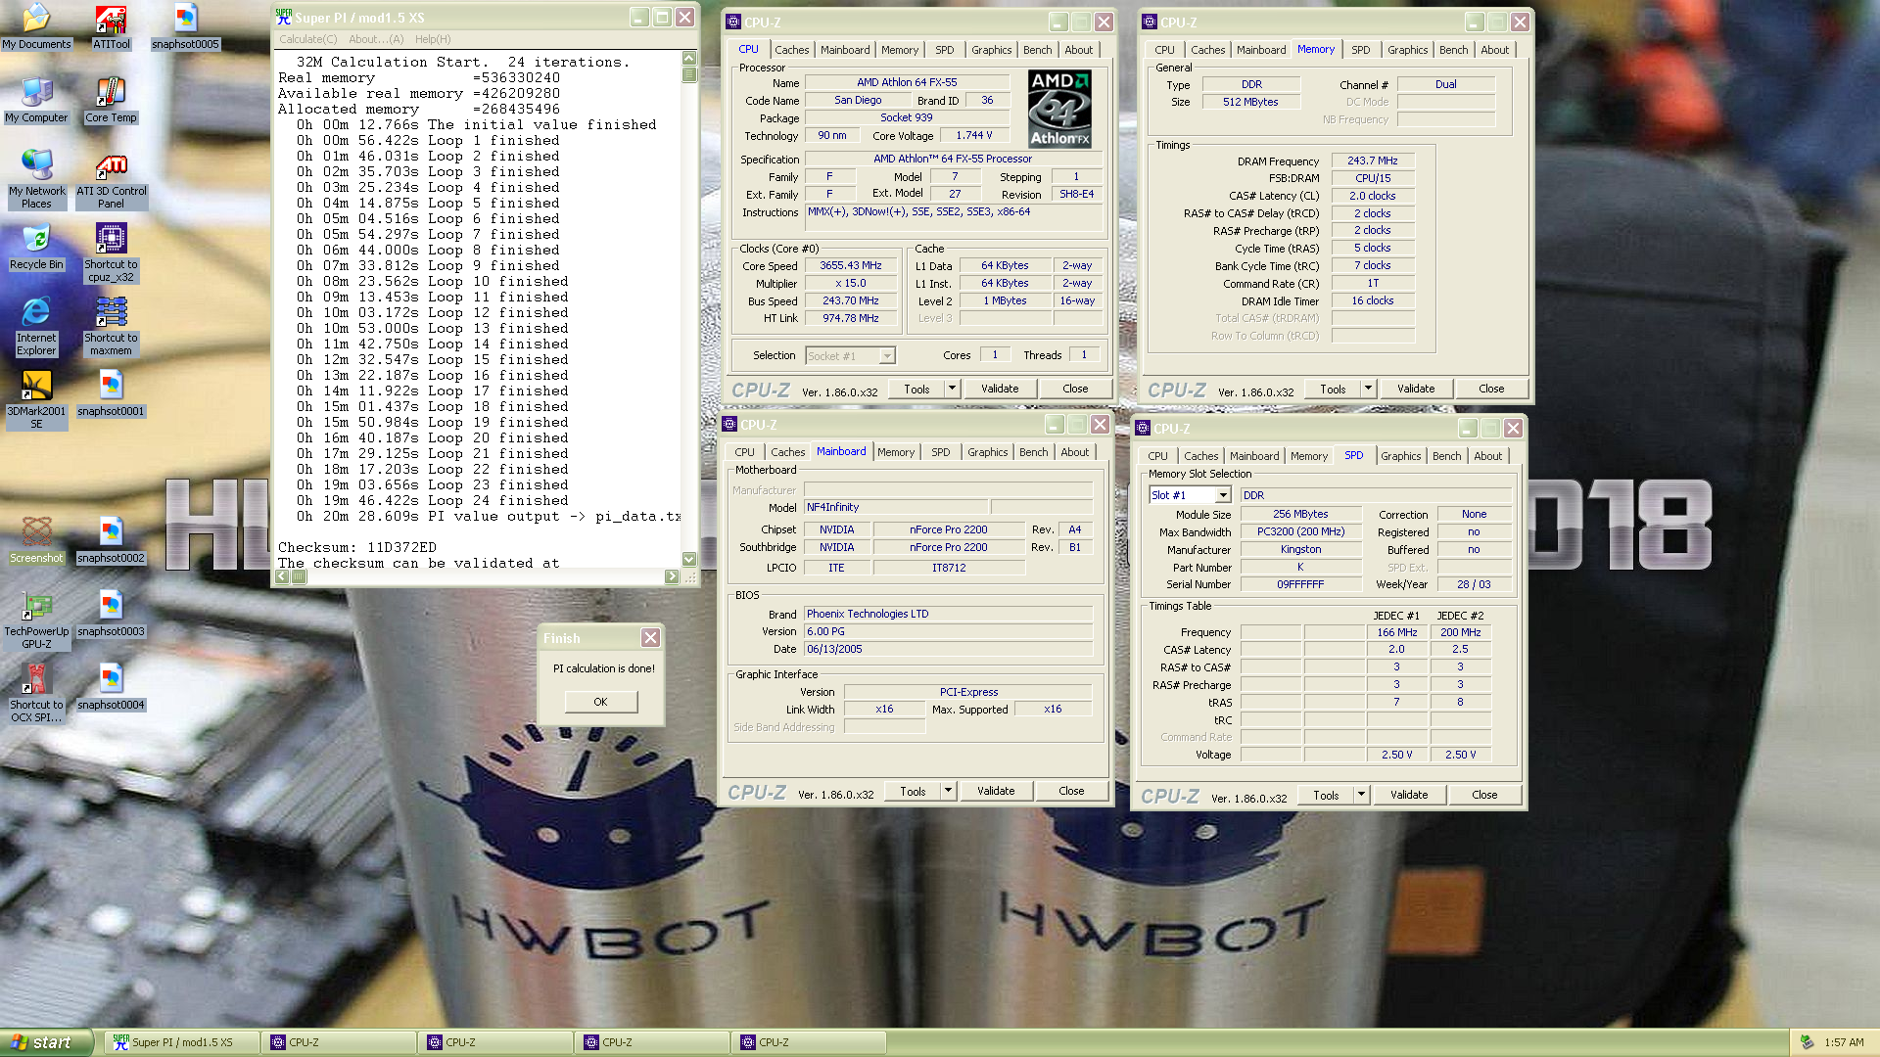Click taskbar clock showing 1:57 AM

click(1844, 1042)
